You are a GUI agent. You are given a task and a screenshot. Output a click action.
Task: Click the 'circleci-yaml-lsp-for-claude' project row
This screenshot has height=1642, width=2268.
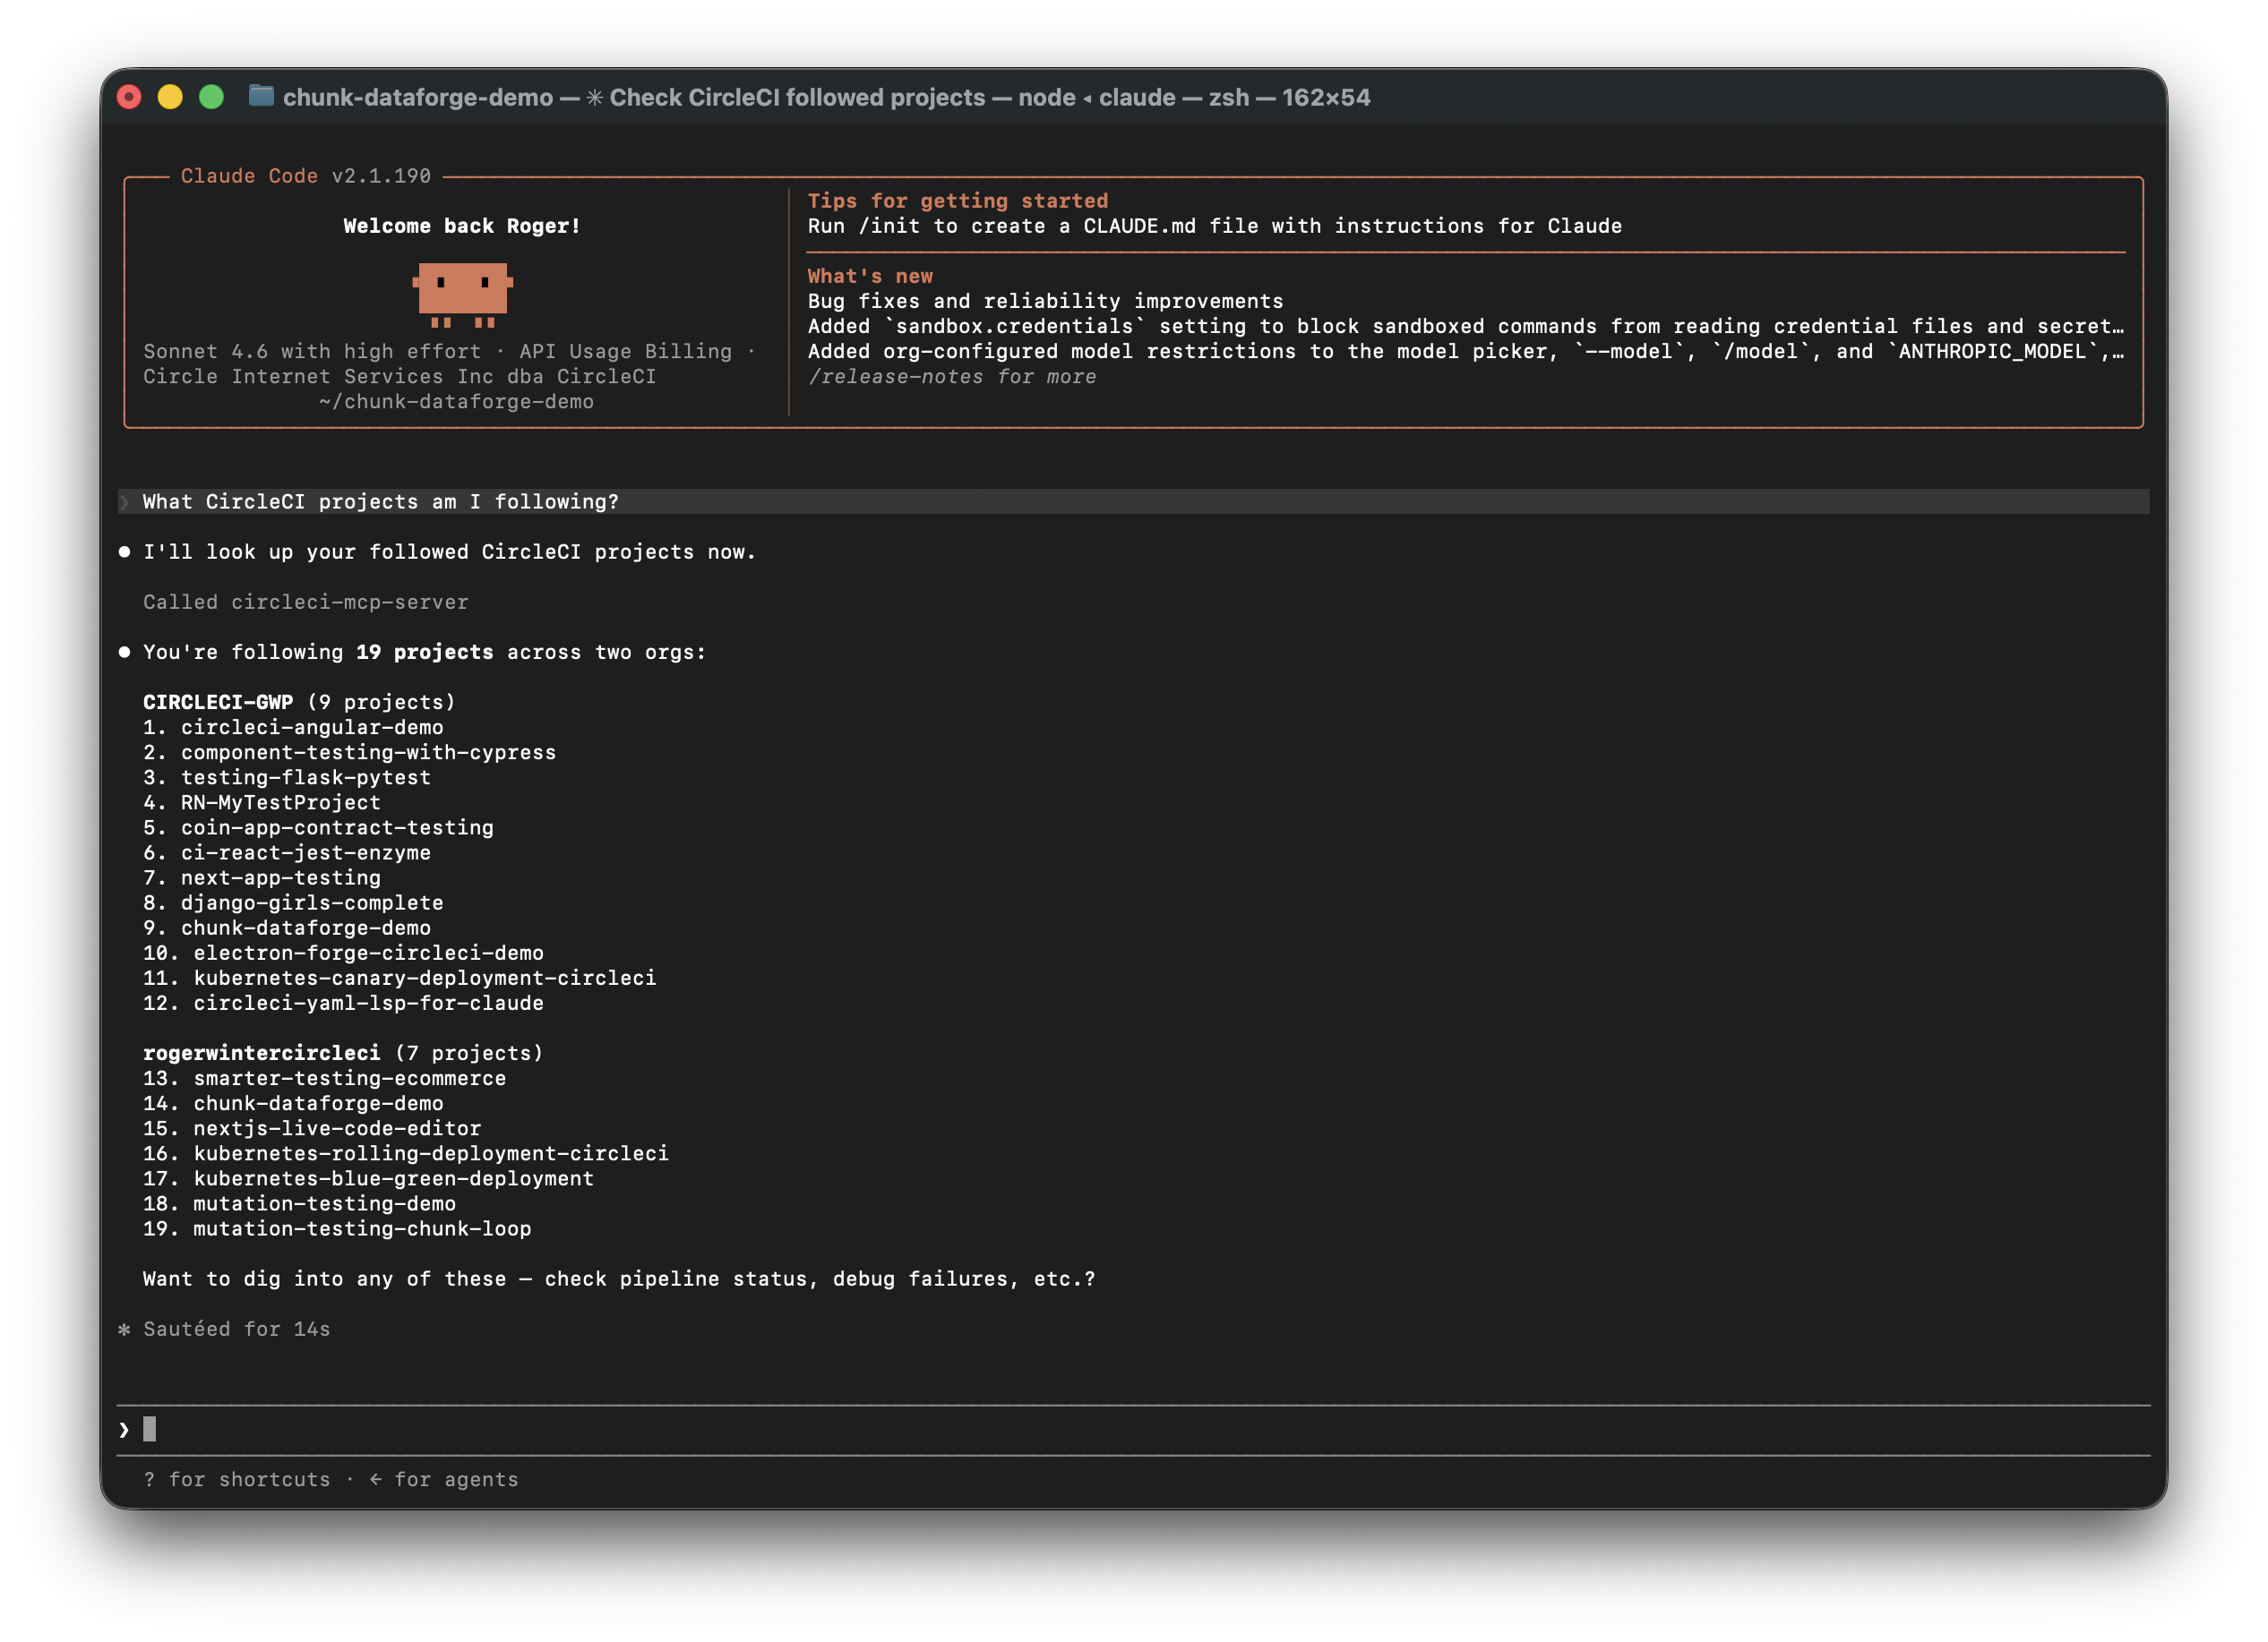pyautogui.click(x=343, y=1003)
